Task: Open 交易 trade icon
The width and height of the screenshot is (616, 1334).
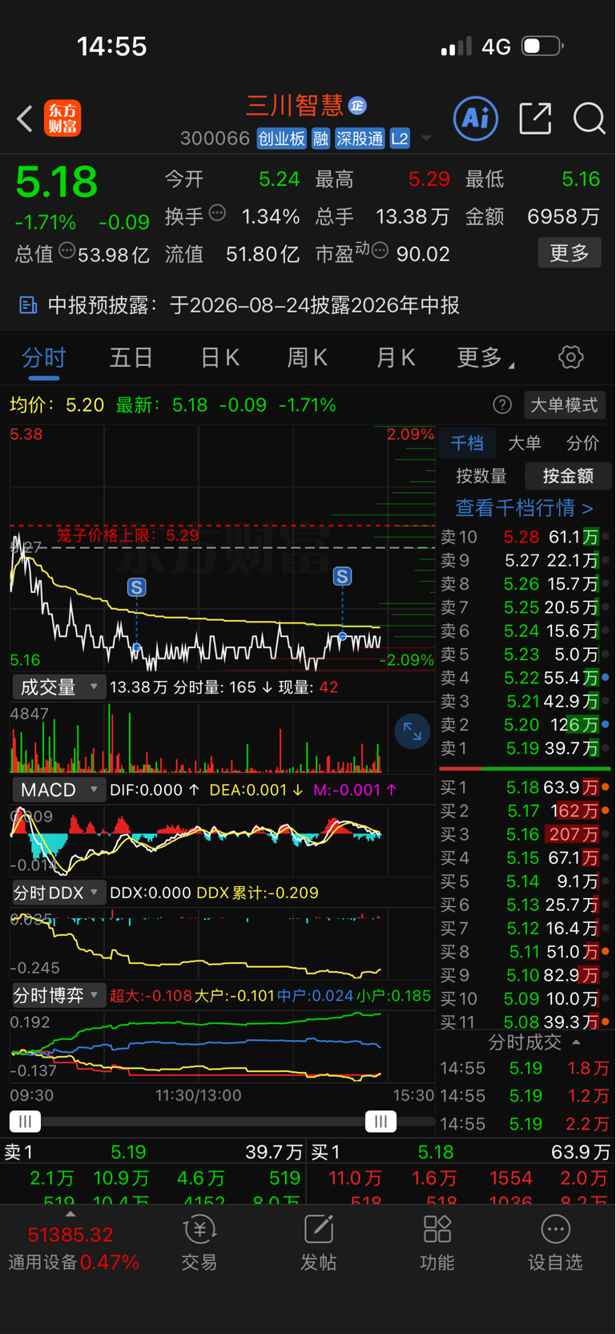Action: pos(199,1243)
